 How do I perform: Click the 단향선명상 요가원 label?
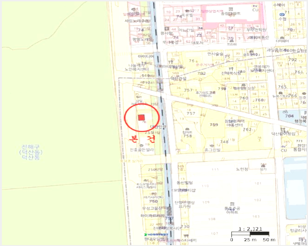click(185, 204)
